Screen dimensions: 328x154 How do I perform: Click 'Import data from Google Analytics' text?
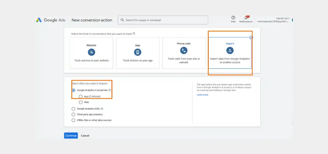pos(230,60)
